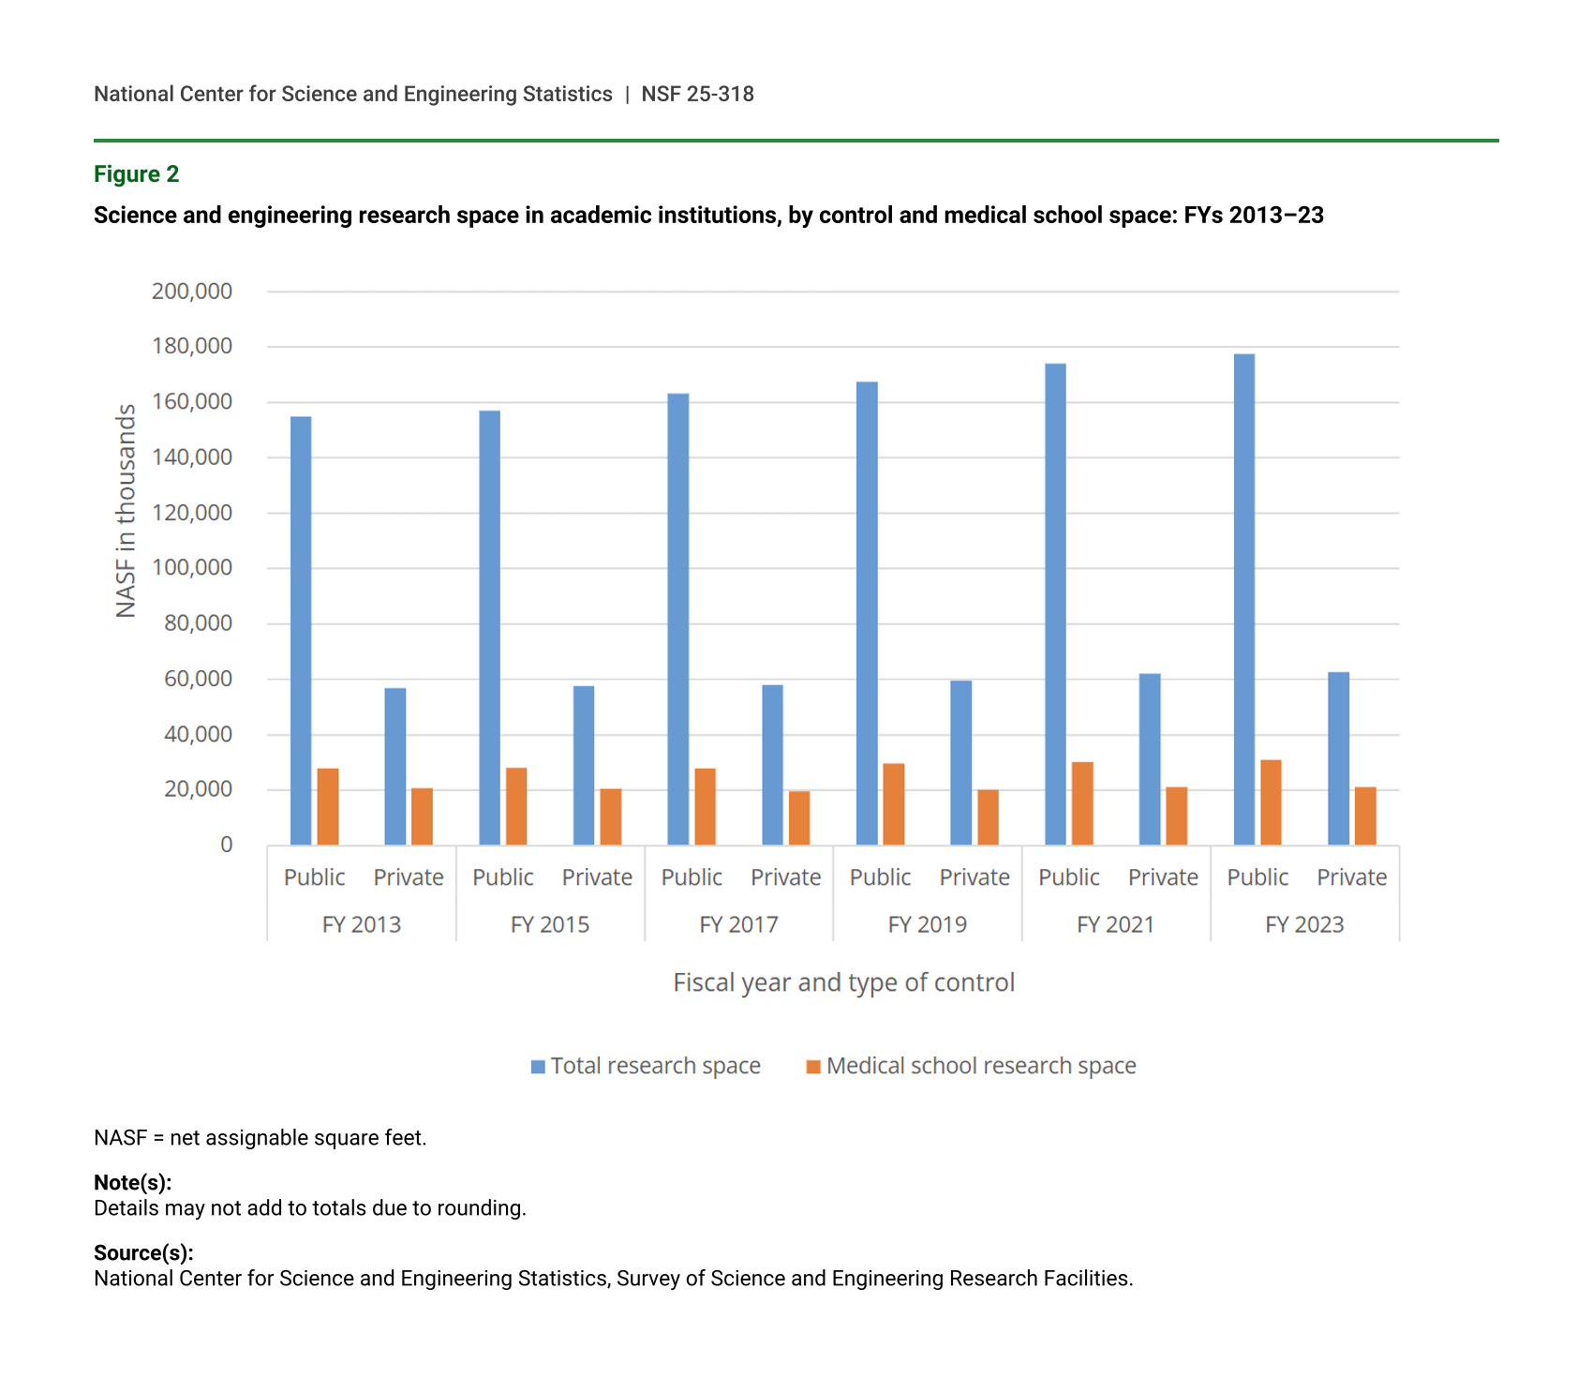Click the blue Total research space legend swatch

coord(538,1067)
